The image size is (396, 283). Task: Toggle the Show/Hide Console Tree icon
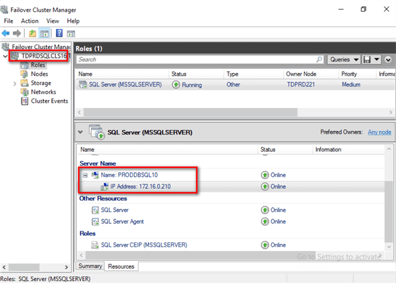44,33
